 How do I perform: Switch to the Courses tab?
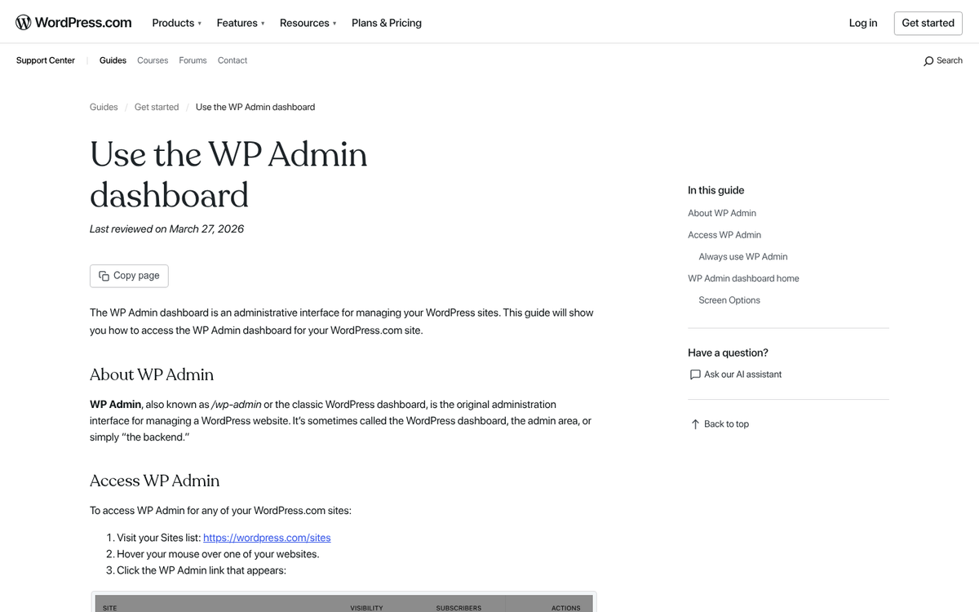tap(153, 60)
